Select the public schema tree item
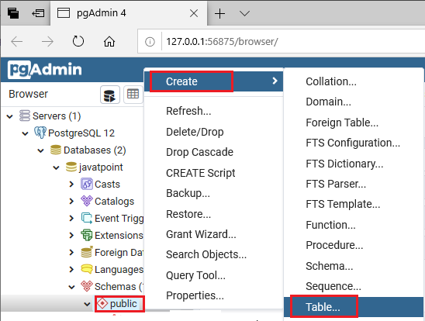425x321 pixels. [x=119, y=304]
